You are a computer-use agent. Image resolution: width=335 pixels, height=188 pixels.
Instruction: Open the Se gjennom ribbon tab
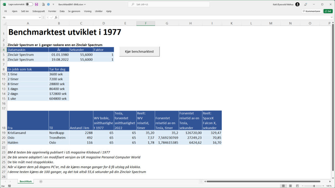click(74, 11)
